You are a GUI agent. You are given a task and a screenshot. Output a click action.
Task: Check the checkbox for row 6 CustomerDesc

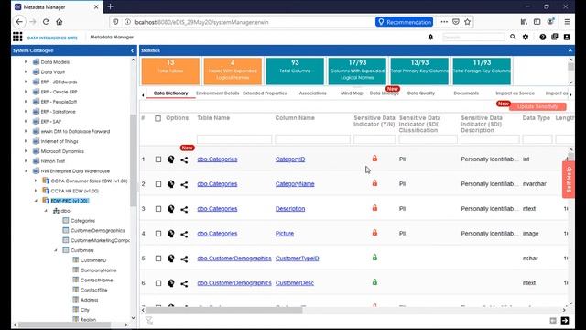click(x=158, y=283)
